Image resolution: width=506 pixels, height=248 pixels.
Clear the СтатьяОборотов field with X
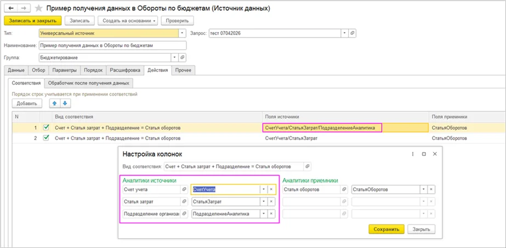(x=431, y=190)
